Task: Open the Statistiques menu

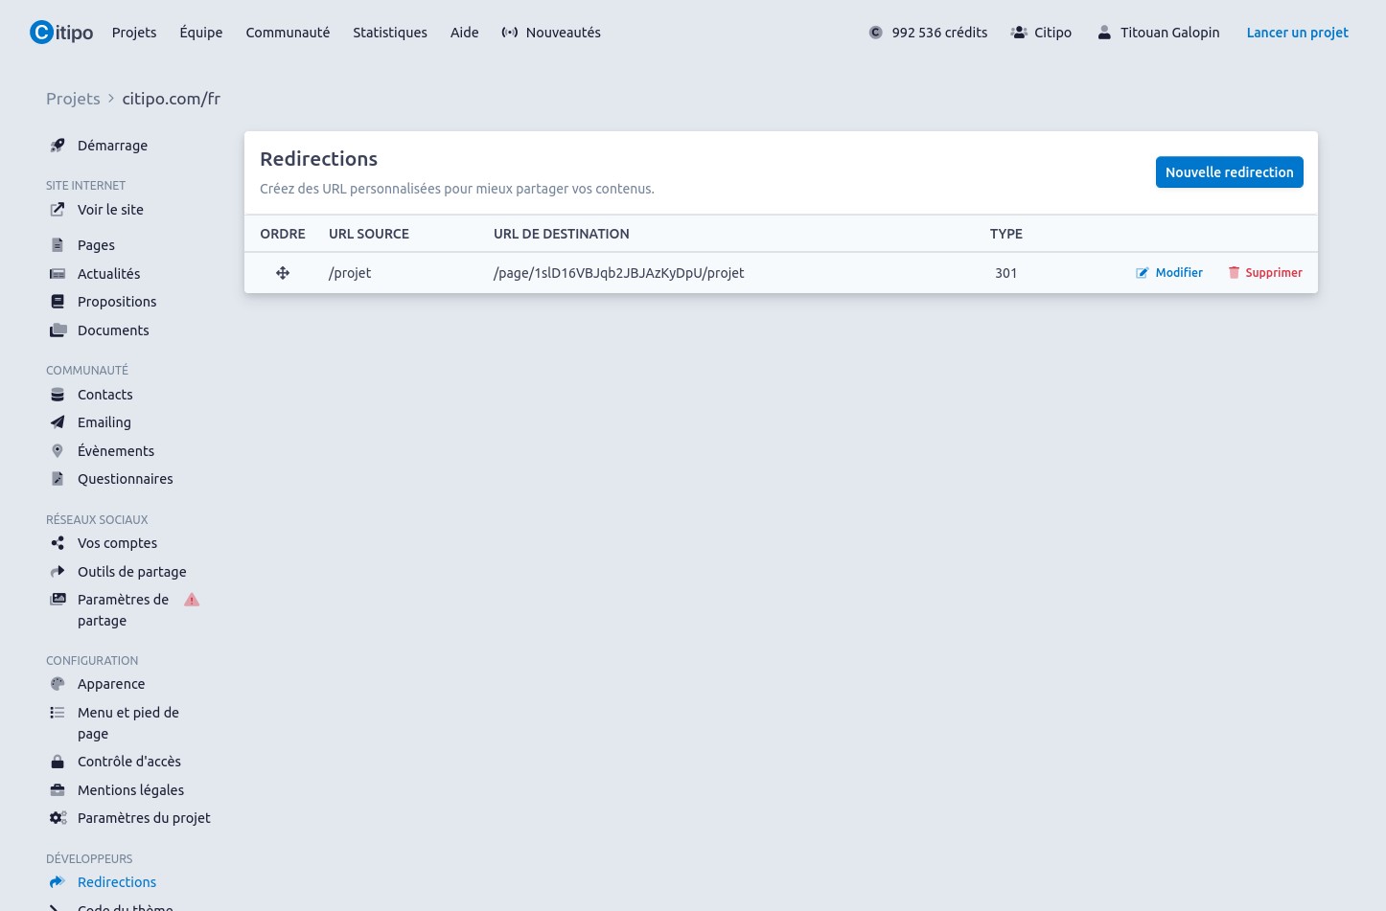Action: coord(390,33)
